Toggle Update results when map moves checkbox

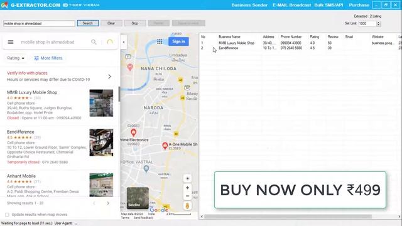click(7, 215)
